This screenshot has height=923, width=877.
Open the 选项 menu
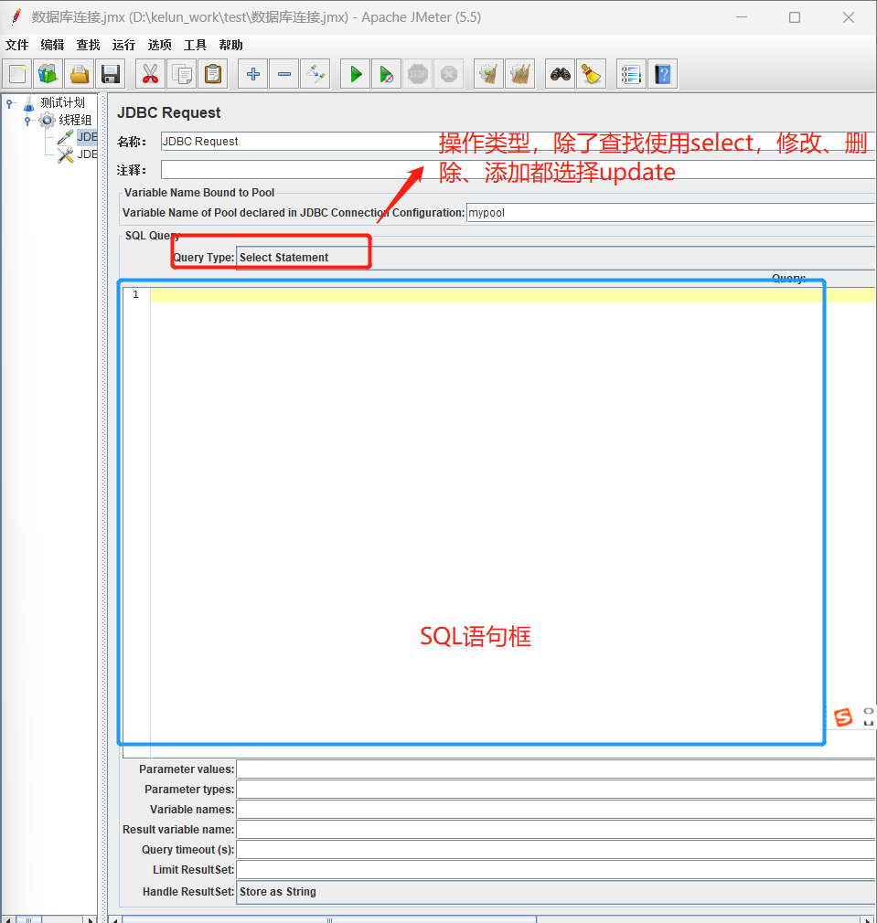(160, 46)
